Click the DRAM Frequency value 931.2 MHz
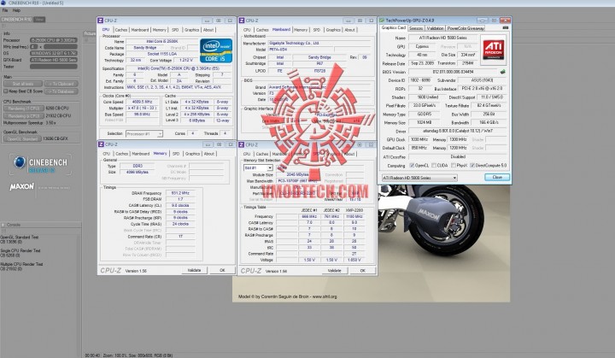 pyautogui.click(x=180, y=193)
